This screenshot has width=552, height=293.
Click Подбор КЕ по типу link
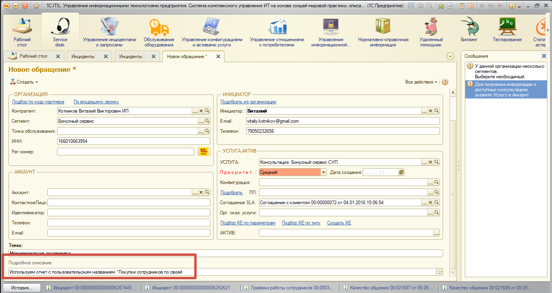tap(301, 223)
